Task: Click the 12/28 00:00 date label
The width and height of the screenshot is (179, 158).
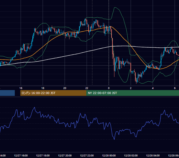Action: (x=109, y=155)
